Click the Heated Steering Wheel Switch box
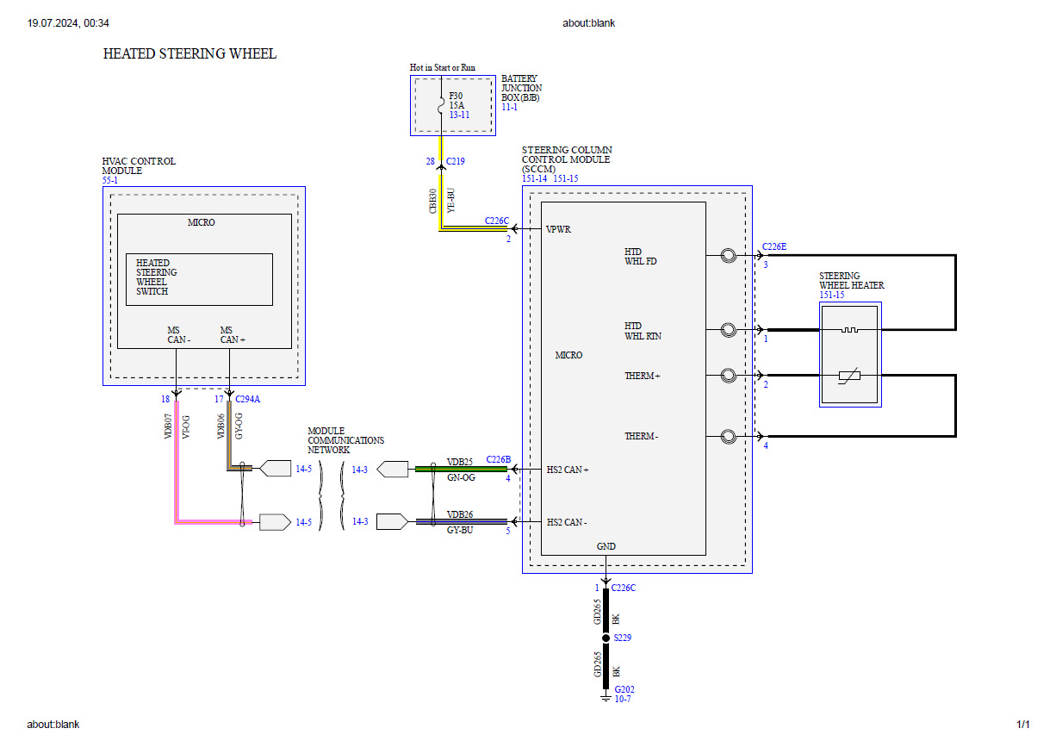The width and height of the screenshot is (1056, 747). [x=199, y=279]
